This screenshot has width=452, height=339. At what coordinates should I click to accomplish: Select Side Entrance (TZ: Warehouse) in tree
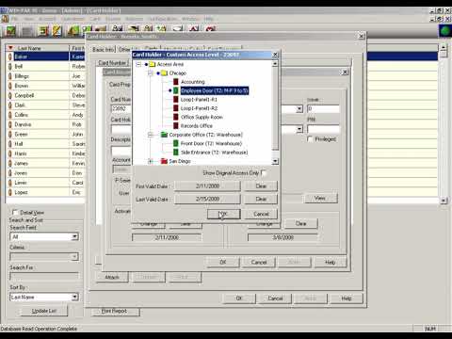click(215, 153)
